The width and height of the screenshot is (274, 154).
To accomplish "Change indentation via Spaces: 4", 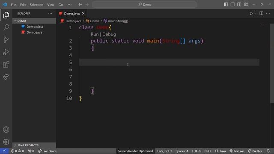I will pyautogui.click(x=182, y=151).
